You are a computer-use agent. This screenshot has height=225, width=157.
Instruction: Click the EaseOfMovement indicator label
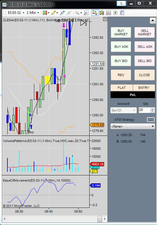[37, 180]
